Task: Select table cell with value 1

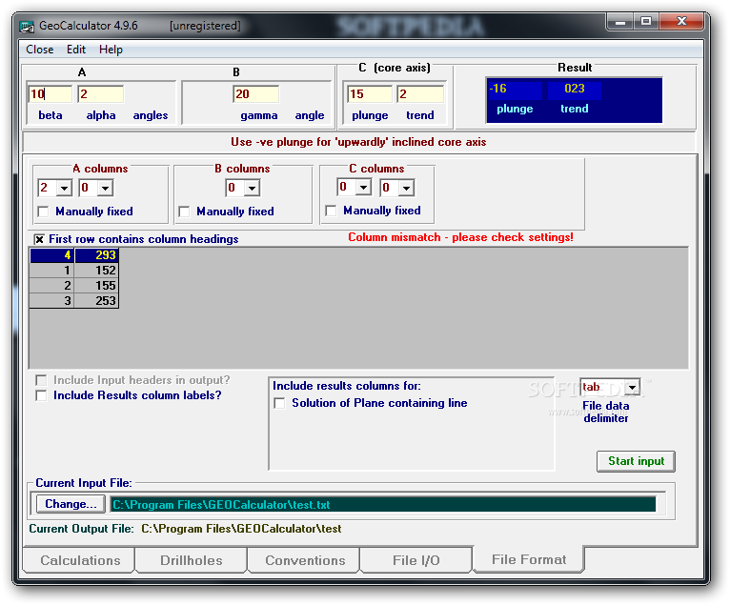Action: tap(52, 271)
